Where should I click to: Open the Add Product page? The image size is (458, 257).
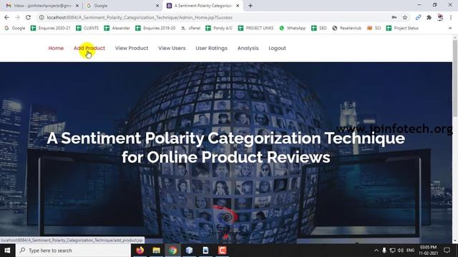coord(89,48)
